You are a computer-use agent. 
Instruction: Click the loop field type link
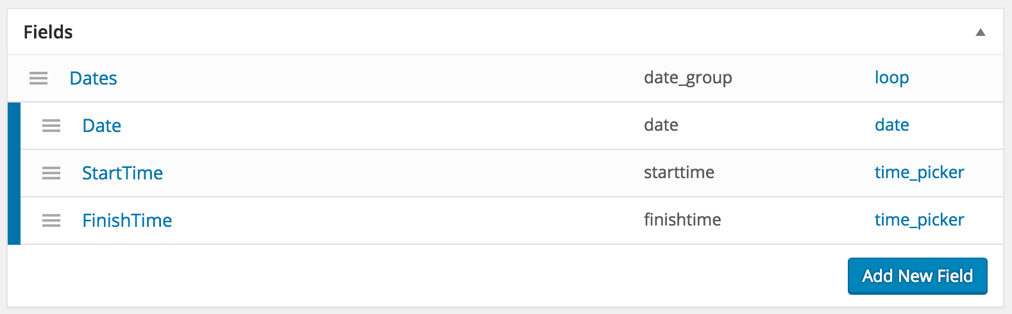point(891,78)
